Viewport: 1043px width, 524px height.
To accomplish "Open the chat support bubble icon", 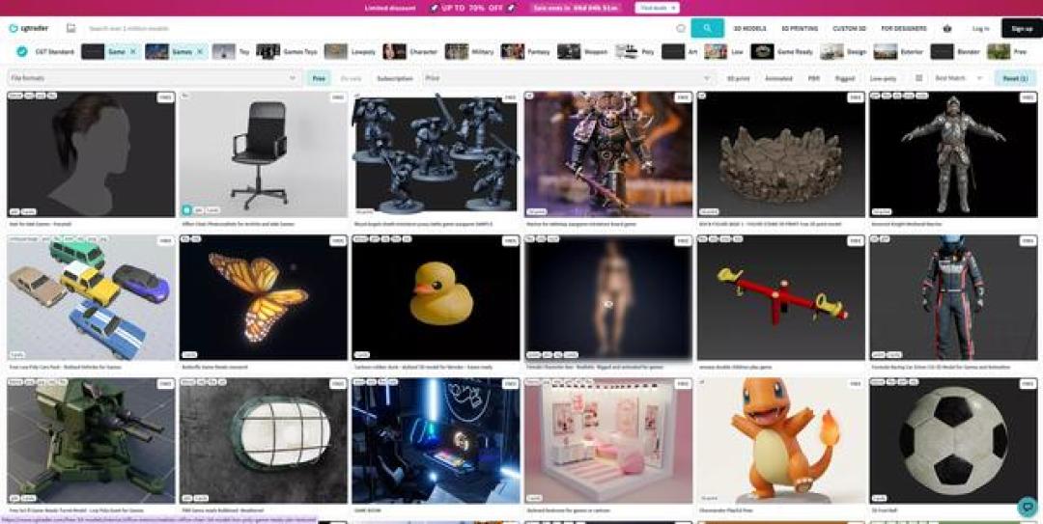I will (x=1027, y=508).
